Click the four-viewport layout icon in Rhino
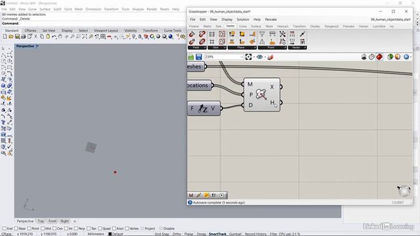Image resolution: width=420 pixels, height=236 pixels. [103, 37]
